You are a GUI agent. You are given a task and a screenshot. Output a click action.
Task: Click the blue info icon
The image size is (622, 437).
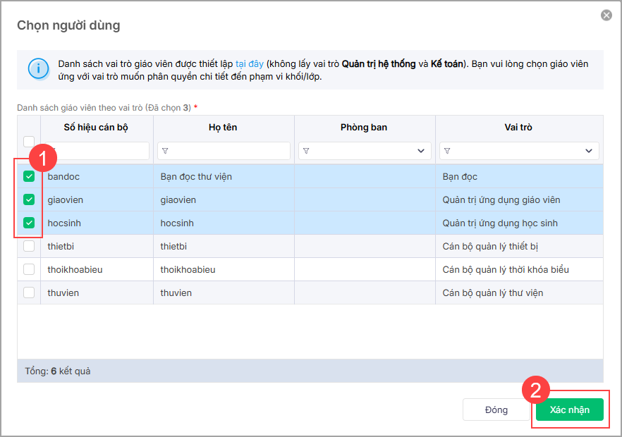click(x=38, y=69)
